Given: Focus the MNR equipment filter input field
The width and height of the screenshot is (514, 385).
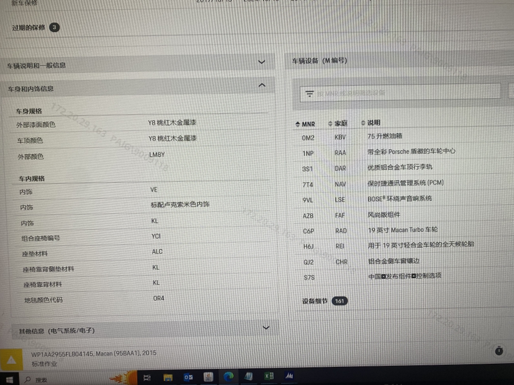Looking at the screenshot, I should [400, 93].
